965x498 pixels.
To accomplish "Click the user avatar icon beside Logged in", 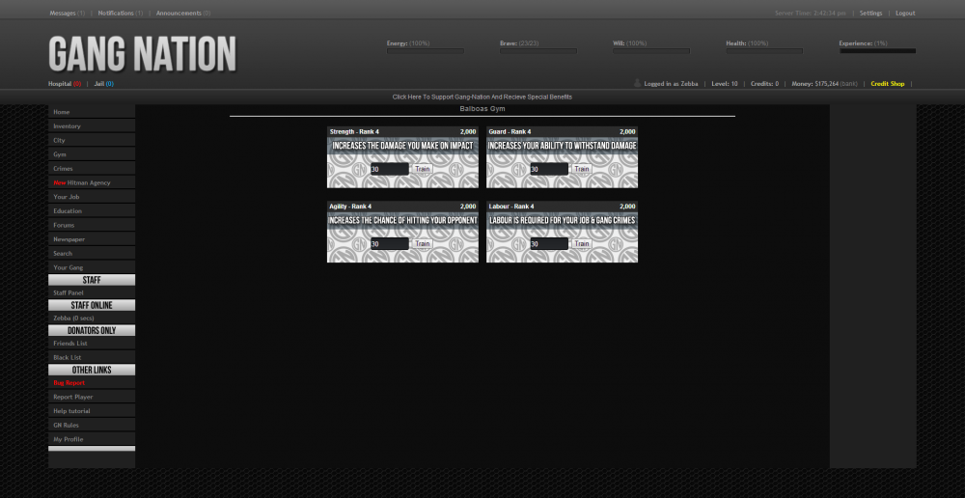I will 637,84.
